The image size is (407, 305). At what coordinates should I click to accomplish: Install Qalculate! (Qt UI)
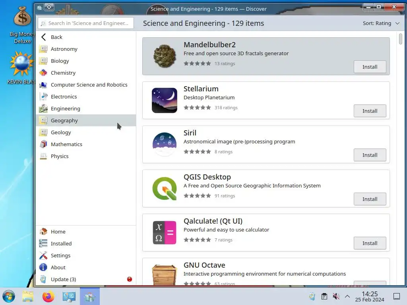(x=370, y=243)
